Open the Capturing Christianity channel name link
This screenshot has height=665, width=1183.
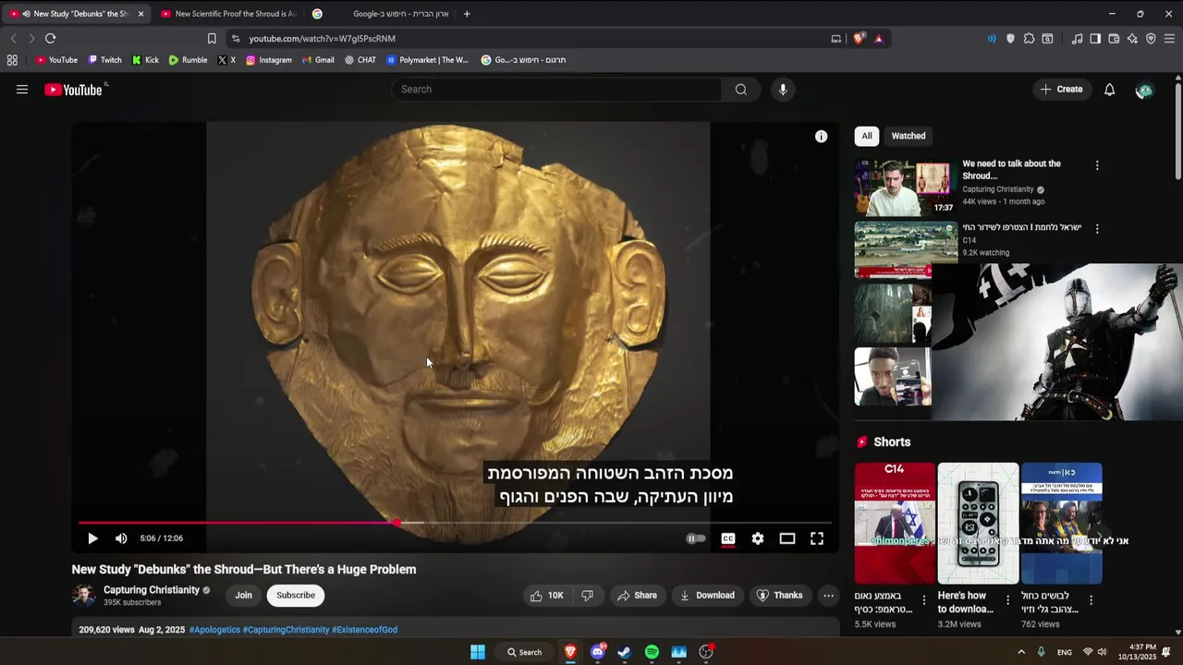[152, 590]
